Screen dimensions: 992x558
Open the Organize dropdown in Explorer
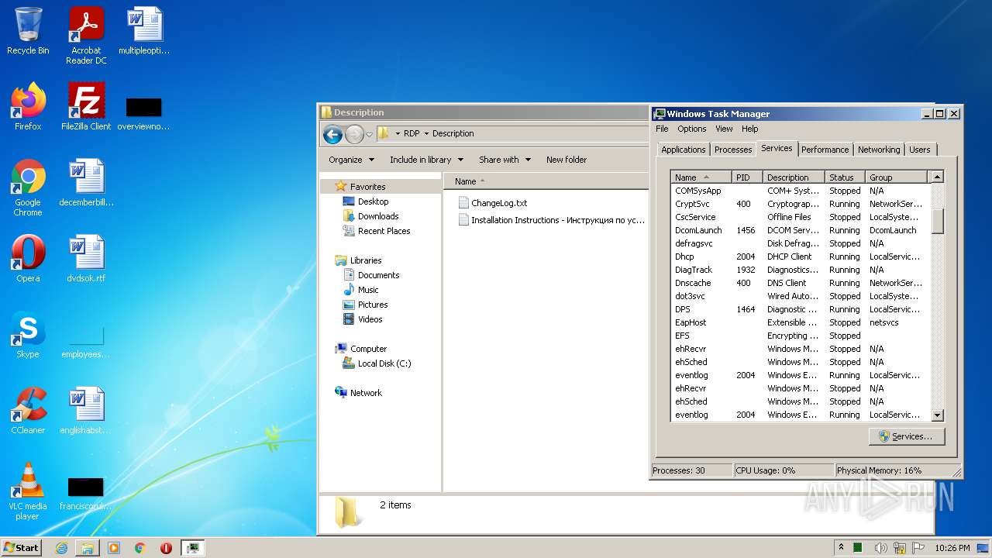pyautogui.click(x=351, y=160)
